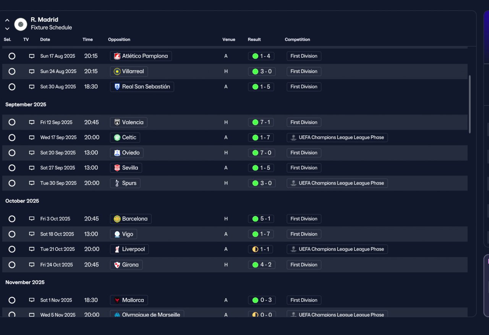Click the vertical scrollbar thumb of fixture list
Screen dimensions: 489x335
point(470,104)
